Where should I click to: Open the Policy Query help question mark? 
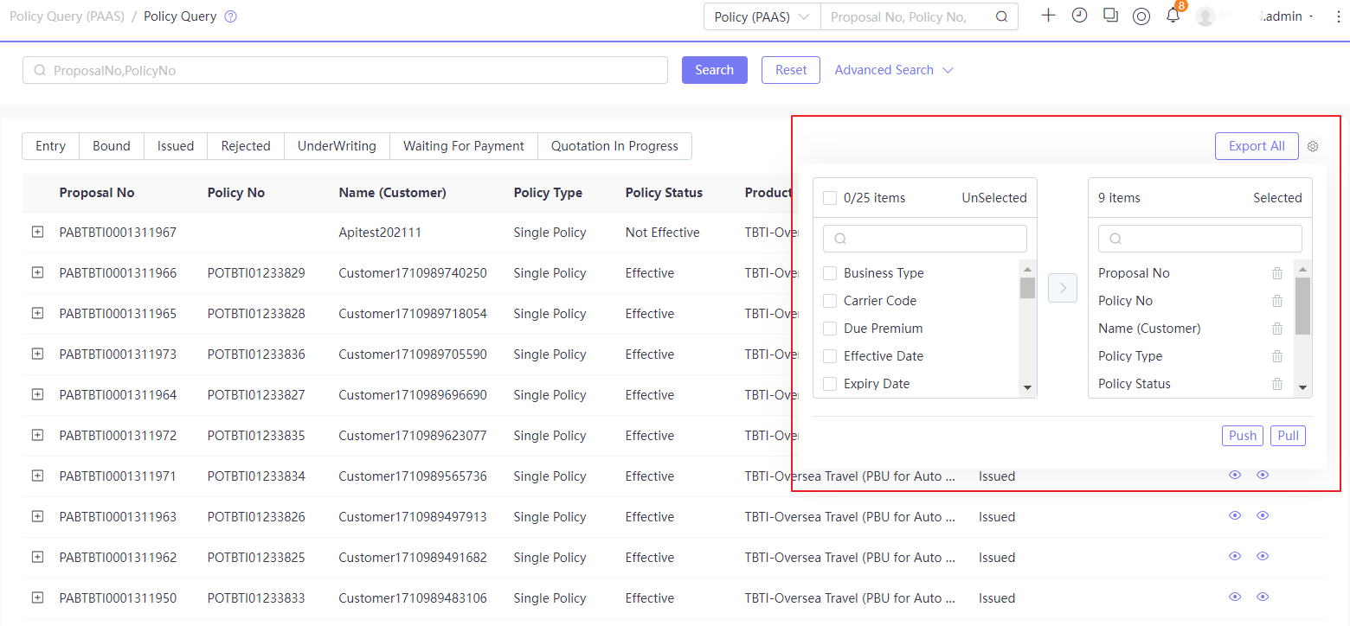coord(229,16)
